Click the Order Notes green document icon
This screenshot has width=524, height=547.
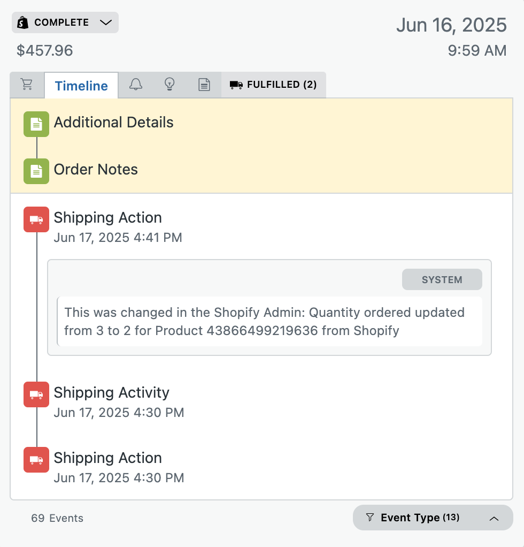tap(36, 171)
